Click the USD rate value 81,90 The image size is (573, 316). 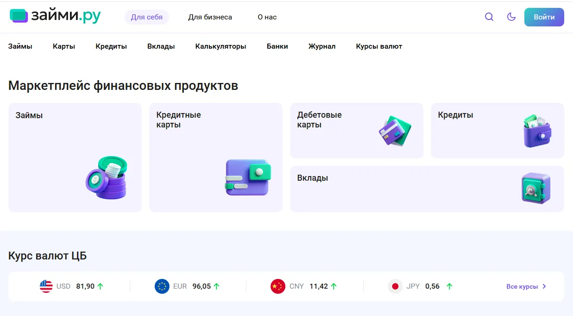click(x=85, y=286)
